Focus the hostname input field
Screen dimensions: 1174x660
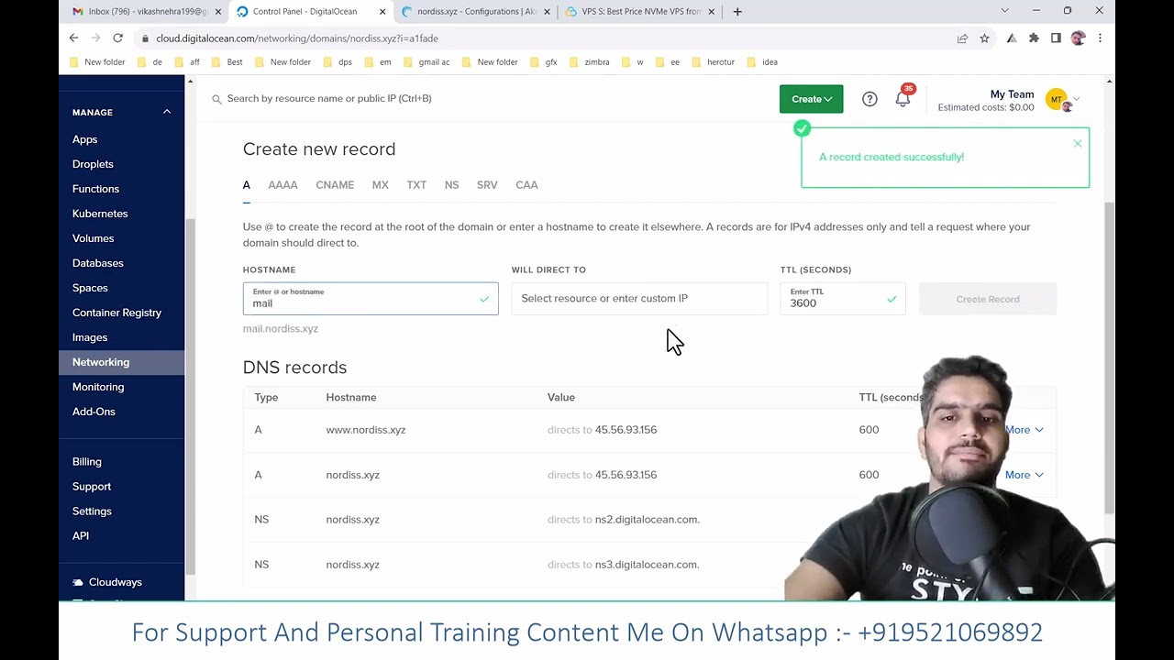371,299
